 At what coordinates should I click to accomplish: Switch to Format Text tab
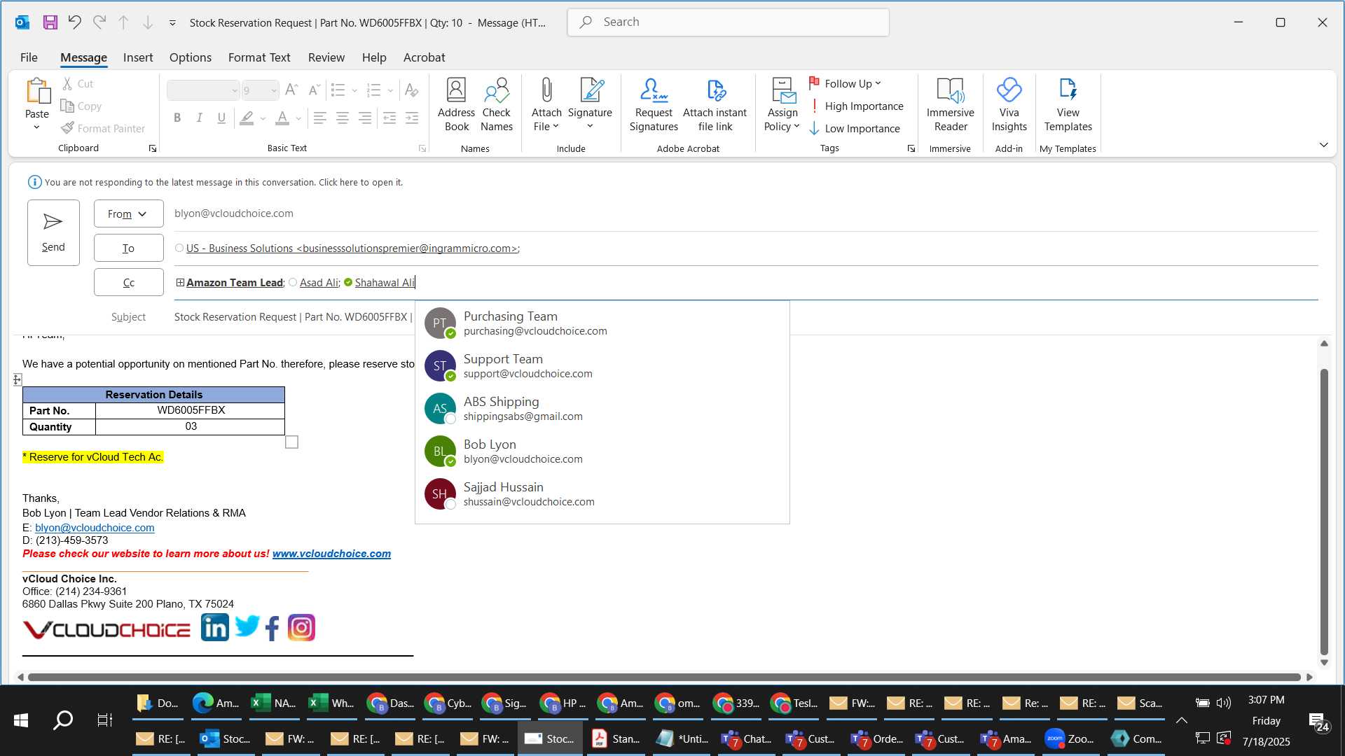pos(259,57)
